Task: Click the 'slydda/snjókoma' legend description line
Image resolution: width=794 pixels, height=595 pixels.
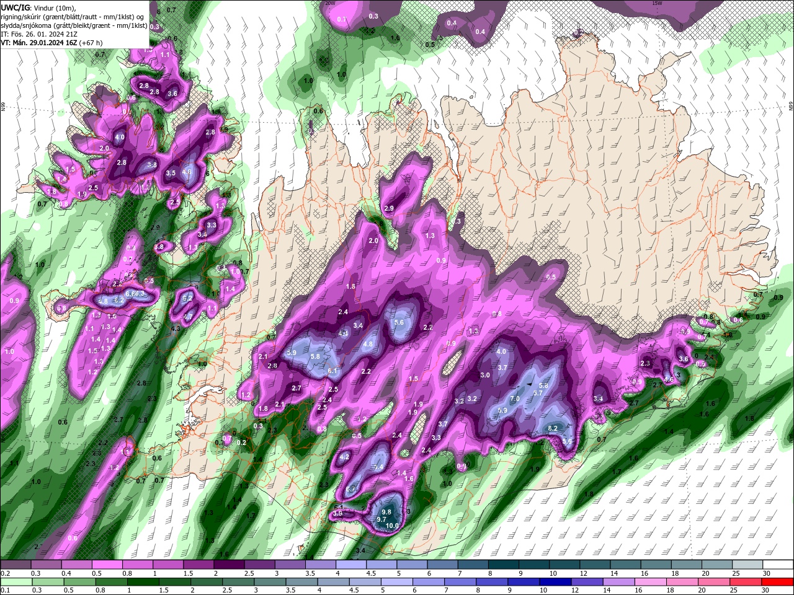Action: (x=73, y=25)
